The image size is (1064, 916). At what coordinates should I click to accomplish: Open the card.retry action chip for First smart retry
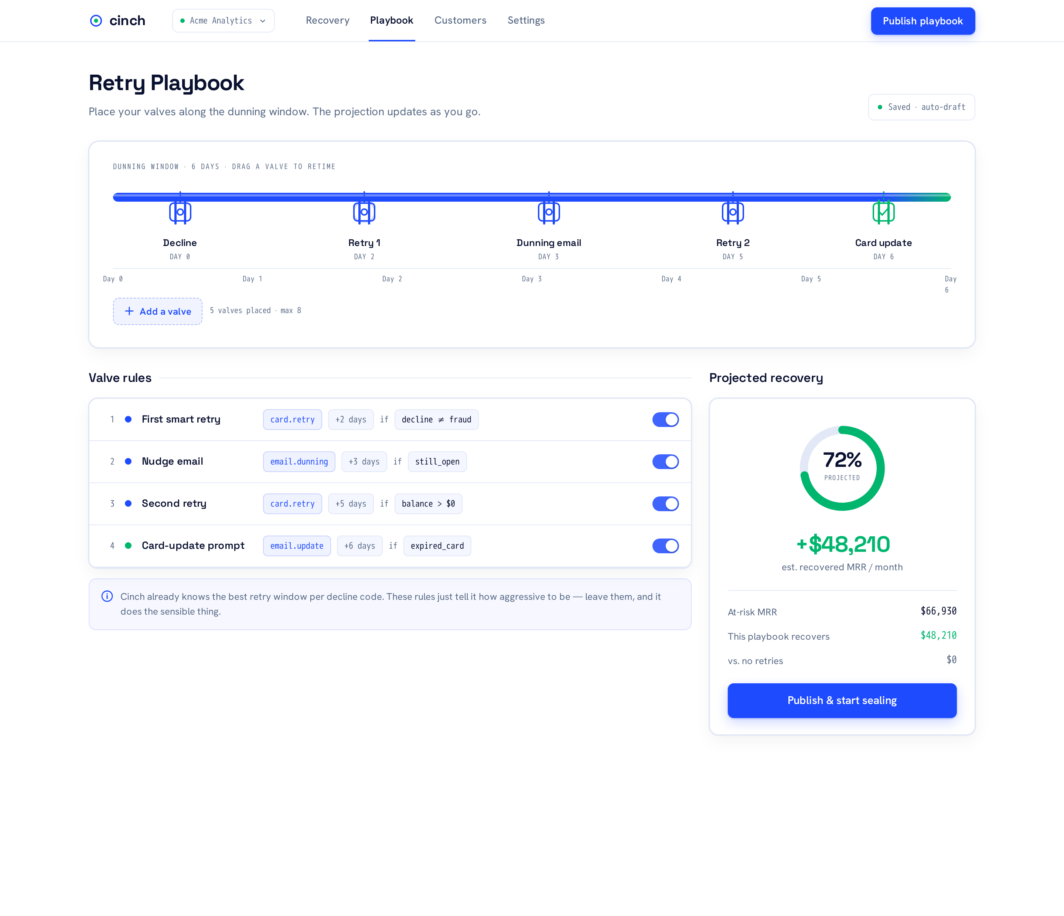[x=293, y=420]
